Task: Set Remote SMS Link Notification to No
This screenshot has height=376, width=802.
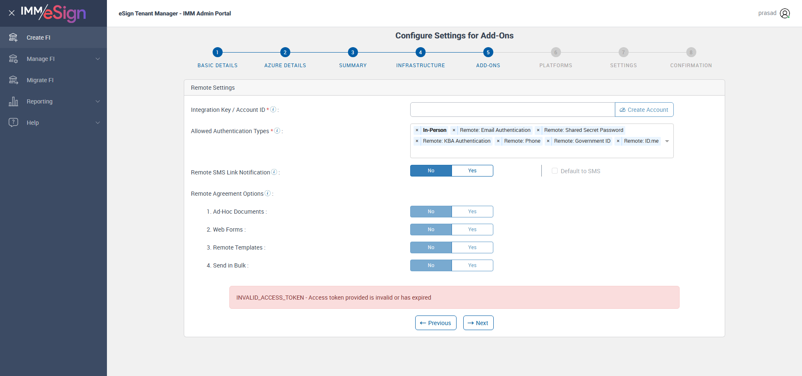Action: (431, 171)
